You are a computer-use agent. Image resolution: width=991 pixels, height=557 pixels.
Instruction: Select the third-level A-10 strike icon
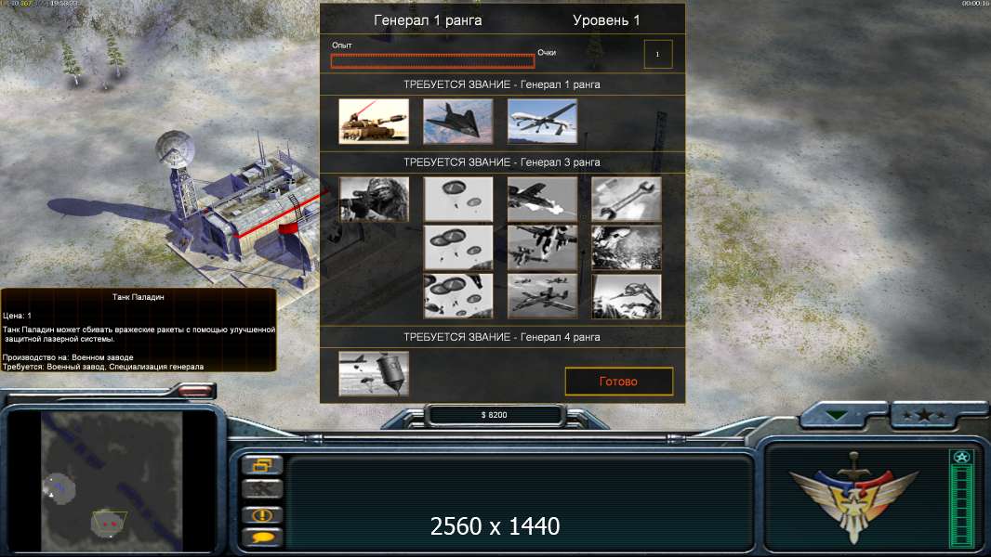542,296
